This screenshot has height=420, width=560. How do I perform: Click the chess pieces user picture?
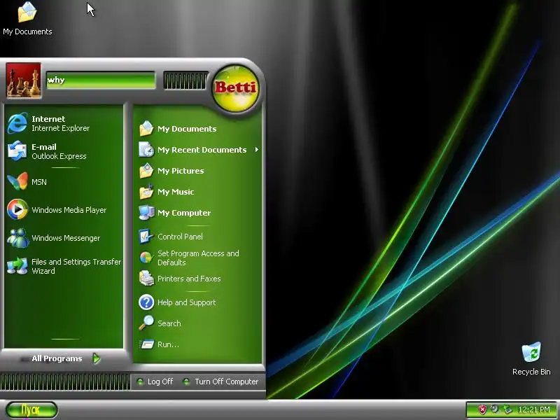(x=24, y=80)
